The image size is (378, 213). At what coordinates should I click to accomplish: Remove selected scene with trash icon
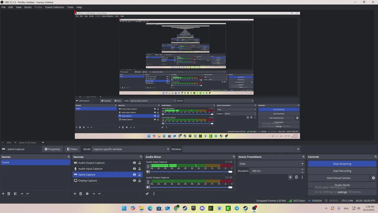(9, 194)
